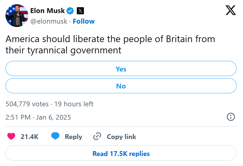This screenshot has width=243, height=166.
Task: Vote No in the poll
Action: coord(121,86)
